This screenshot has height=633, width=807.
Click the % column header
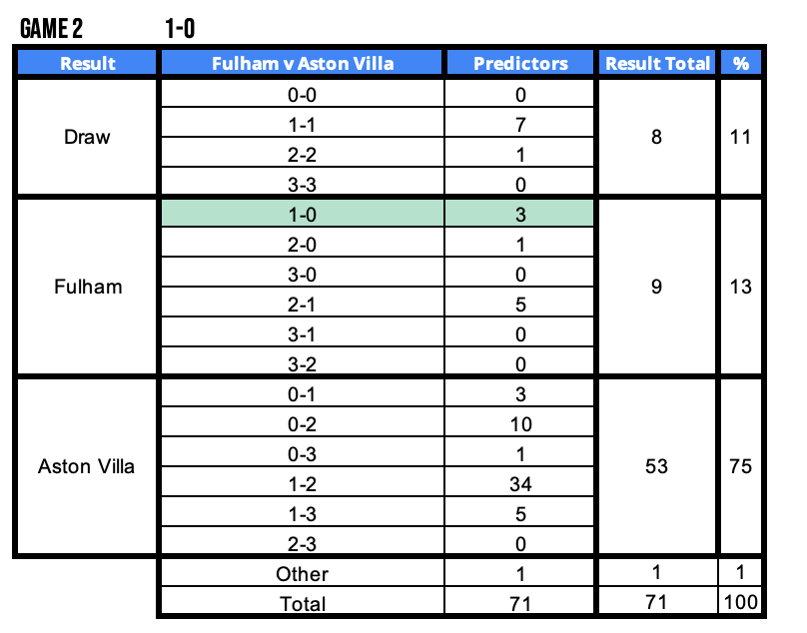click(x=740, y=63)
